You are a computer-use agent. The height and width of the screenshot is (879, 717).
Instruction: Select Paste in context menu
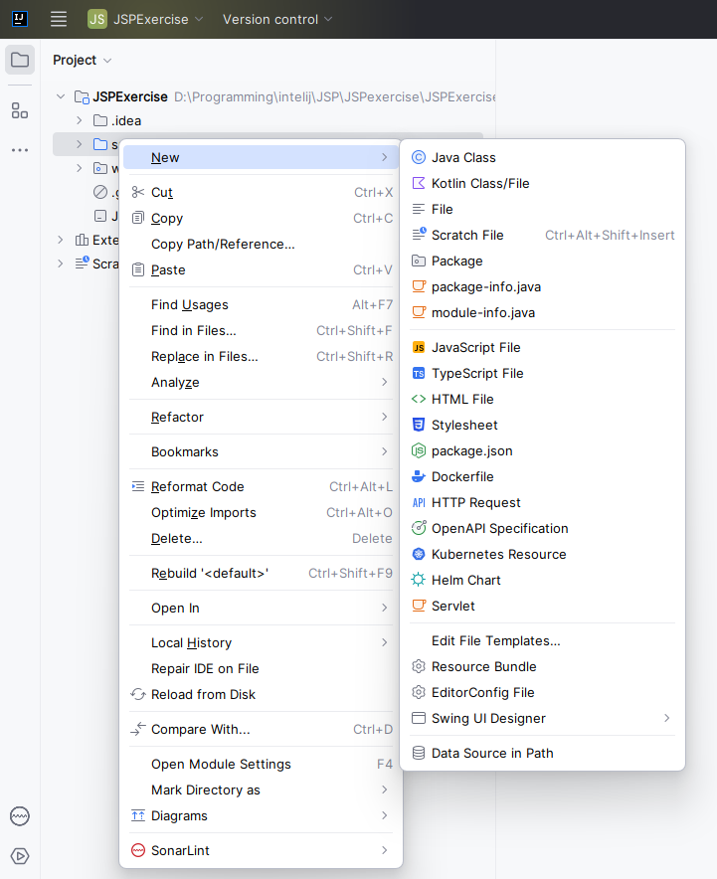(x=261, y=269)
